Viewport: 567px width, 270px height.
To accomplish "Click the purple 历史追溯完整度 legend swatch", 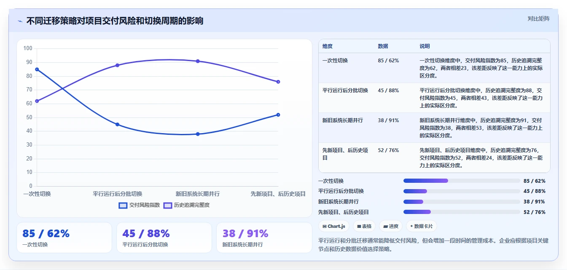I will [x=168, y=205].
